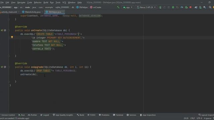Screen dimensions: 214x120
Task: Open the Device Manager icon
Action: pos(200,7)
